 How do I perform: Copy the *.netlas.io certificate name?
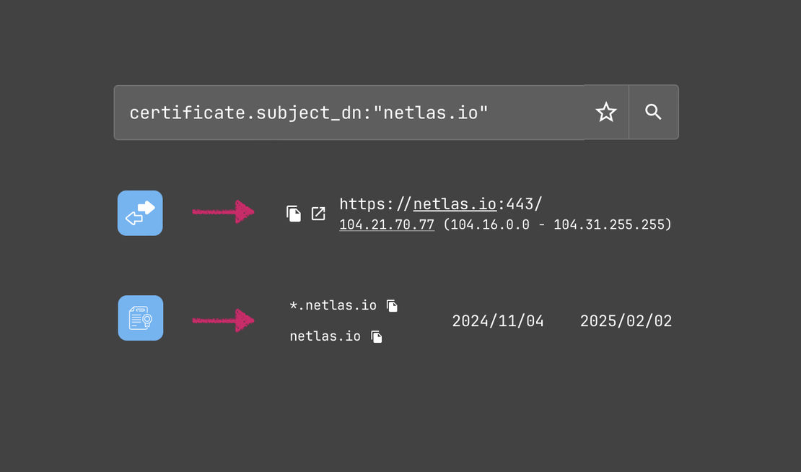(392, 305)
